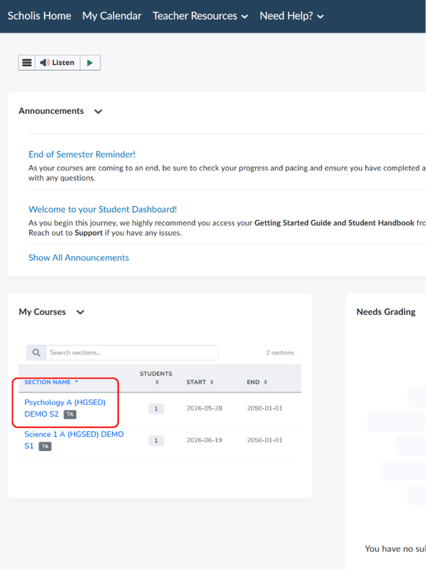Click the Science 1 A end date 2050-01-01
The image size is (426, 570).
pyautogui.click(x=265, y=440)
